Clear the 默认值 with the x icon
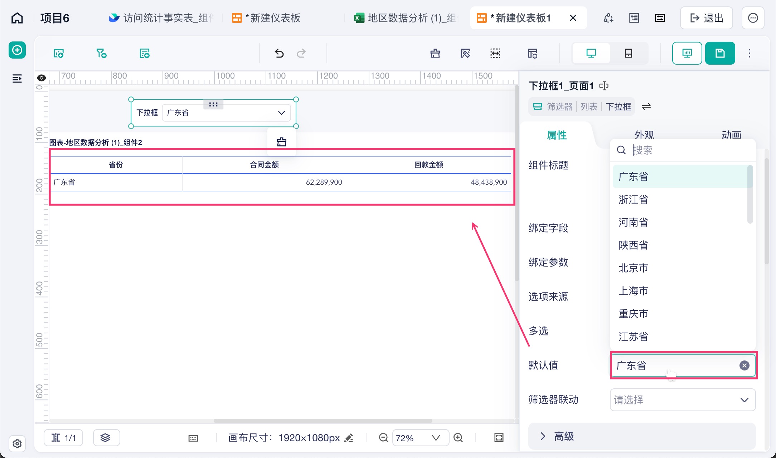The width and height of the screenshot is (776, 458). click(x=745, y=365)
